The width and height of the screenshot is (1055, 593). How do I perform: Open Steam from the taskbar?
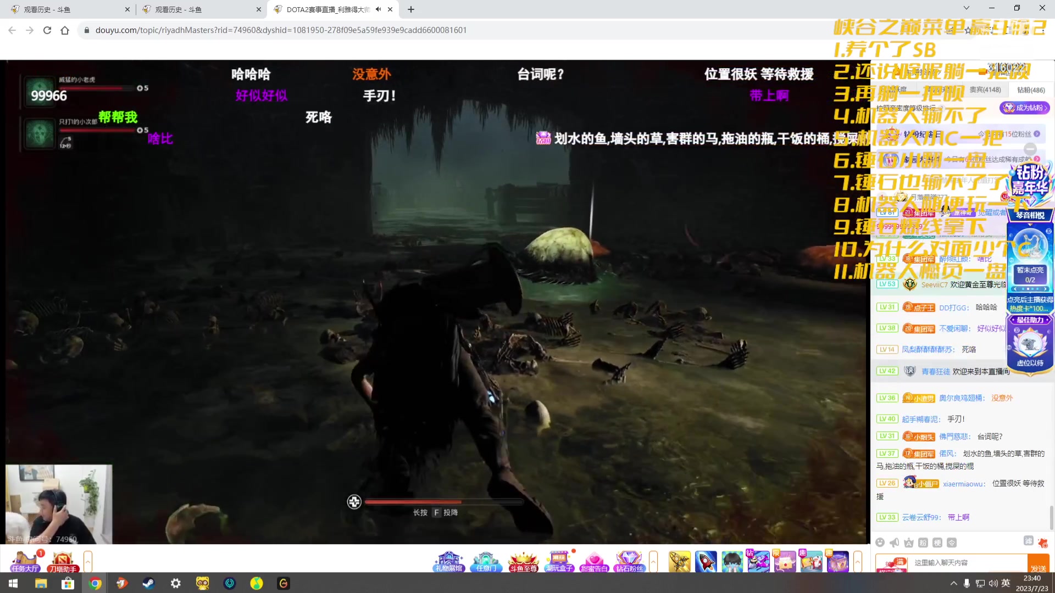148,583
